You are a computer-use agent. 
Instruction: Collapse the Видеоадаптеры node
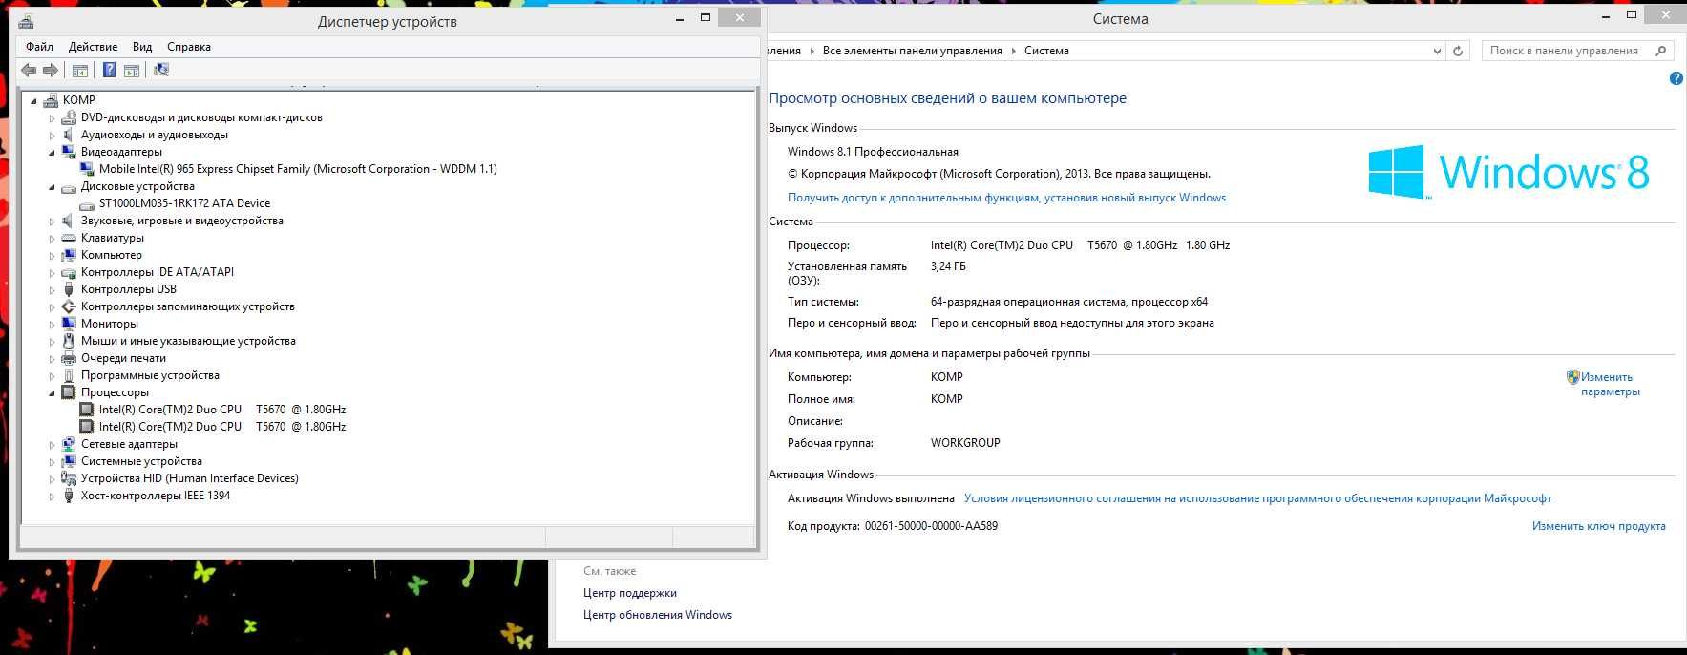[x=53, y=153]
